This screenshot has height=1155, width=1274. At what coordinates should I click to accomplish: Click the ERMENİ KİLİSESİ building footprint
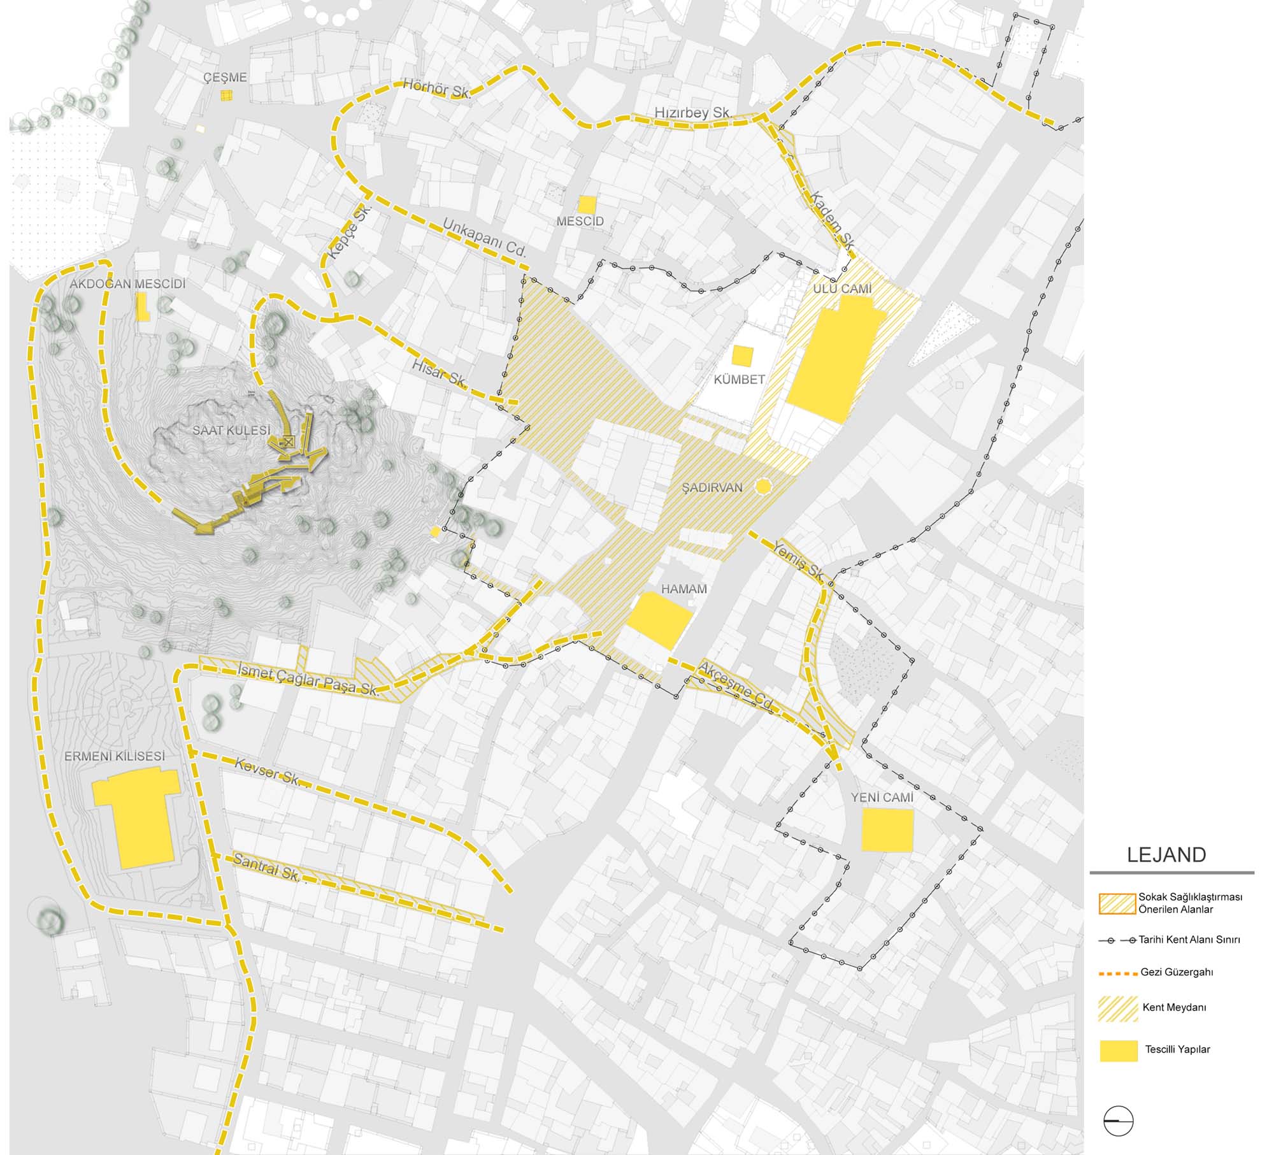point(141,819)
